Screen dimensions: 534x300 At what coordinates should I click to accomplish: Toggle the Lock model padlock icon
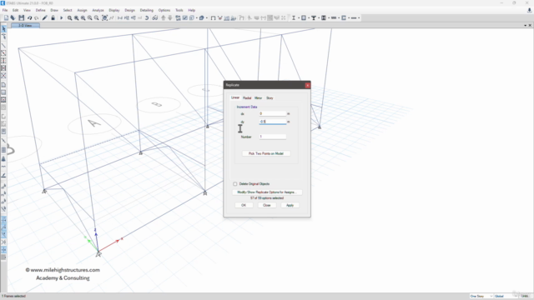[53, 17]
